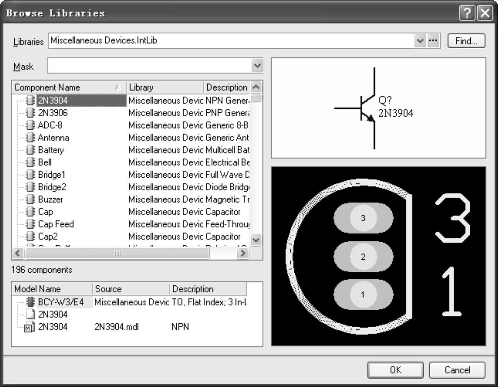Click the BCY-W3/E4 footprint model icon
This screenshot has height=387, width=498.
[x=30, y=302]
